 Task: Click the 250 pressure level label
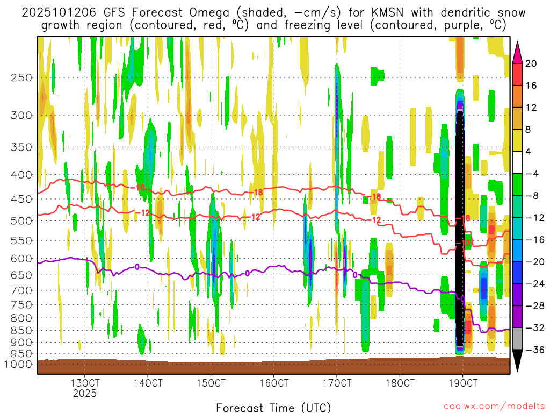(21, 77)
